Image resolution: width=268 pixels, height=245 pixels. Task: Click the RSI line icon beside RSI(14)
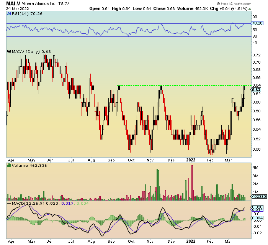8,13
